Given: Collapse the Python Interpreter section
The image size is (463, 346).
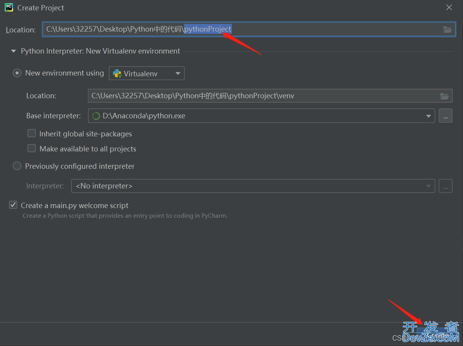Looking at the screenshot, I should 14,51.
